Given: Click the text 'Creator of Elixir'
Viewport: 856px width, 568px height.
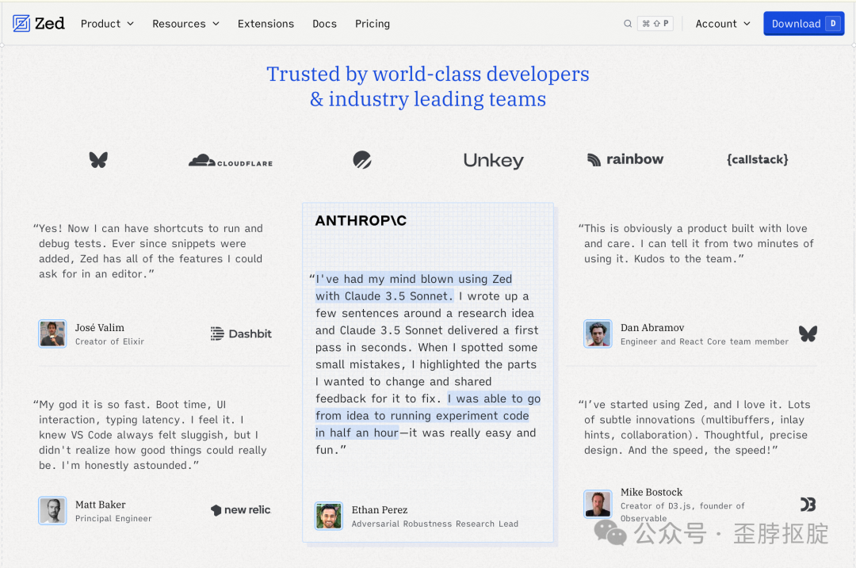Looking at the screenshot, I should click(x=109, y=341).
